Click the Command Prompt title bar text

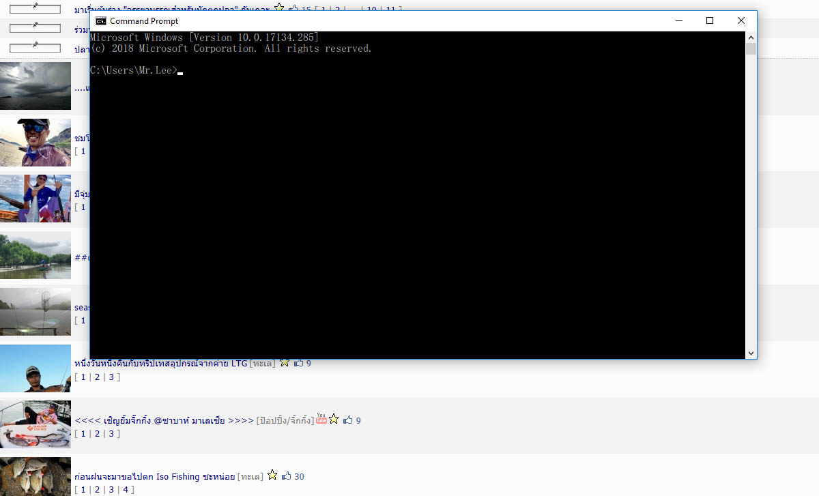(x=144, y=21)
